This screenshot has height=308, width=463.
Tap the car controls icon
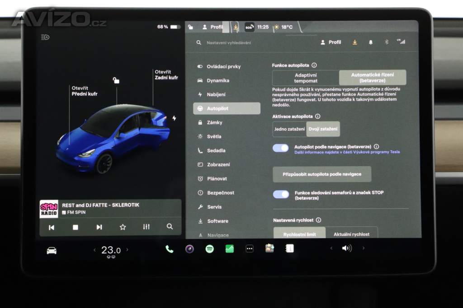(x=52, y=250)
